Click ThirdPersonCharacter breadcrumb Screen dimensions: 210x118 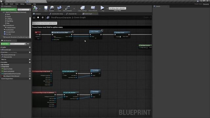point(61,17)
